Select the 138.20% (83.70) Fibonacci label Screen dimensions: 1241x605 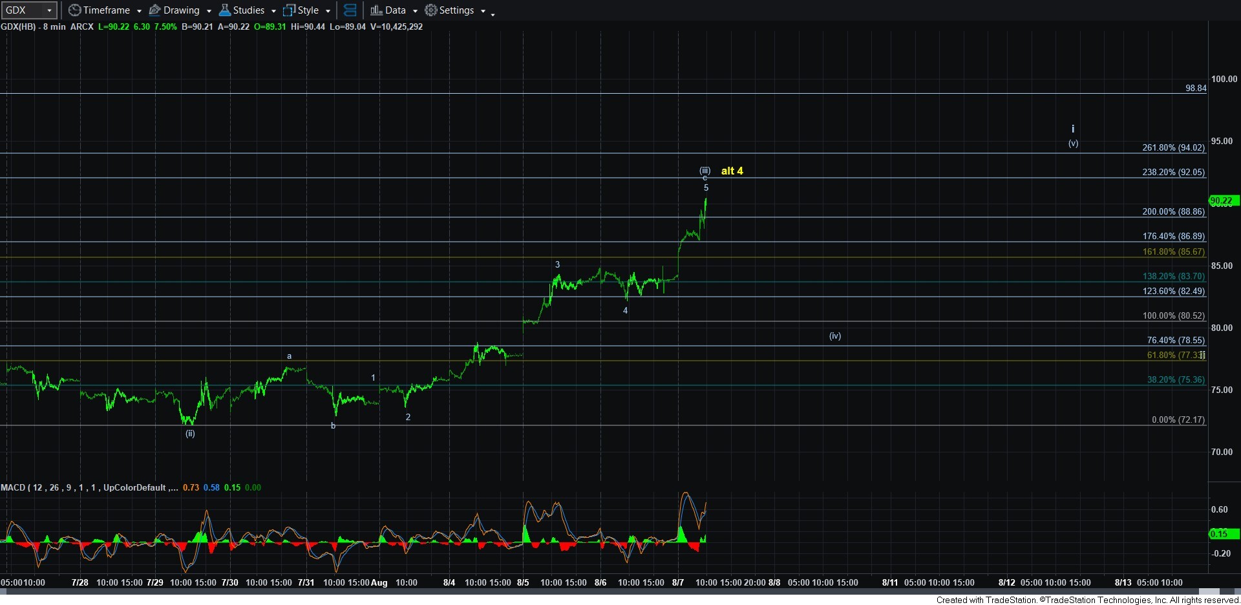1173,276
